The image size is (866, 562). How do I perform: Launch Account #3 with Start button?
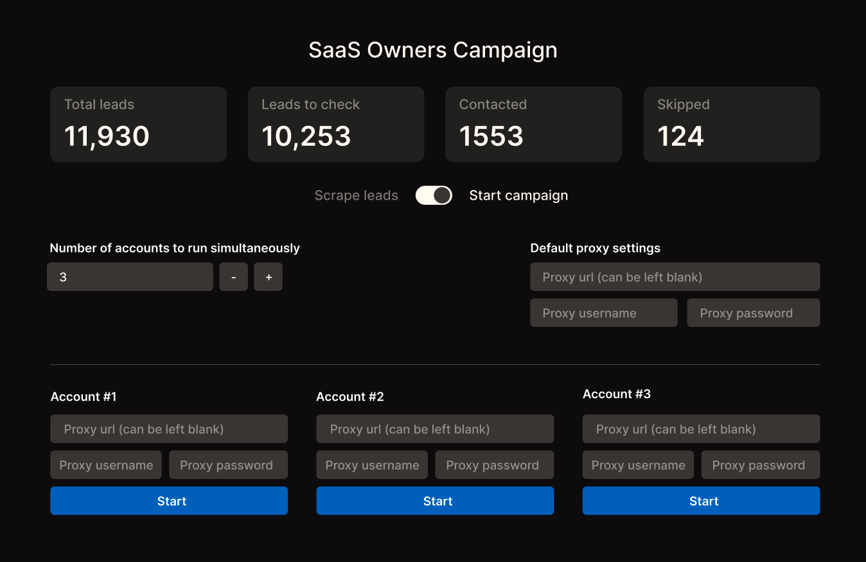701,501
